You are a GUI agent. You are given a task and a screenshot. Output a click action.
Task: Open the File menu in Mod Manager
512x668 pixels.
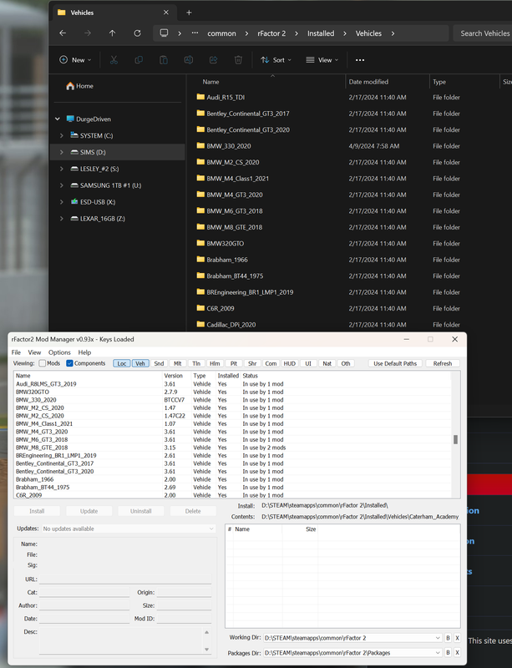pos(16,352)
